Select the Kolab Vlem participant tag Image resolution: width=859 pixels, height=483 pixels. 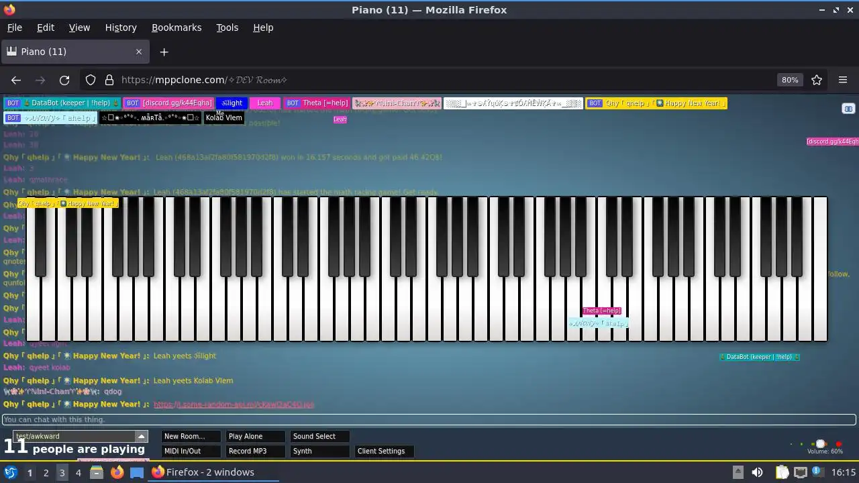[x=223, y=118]
